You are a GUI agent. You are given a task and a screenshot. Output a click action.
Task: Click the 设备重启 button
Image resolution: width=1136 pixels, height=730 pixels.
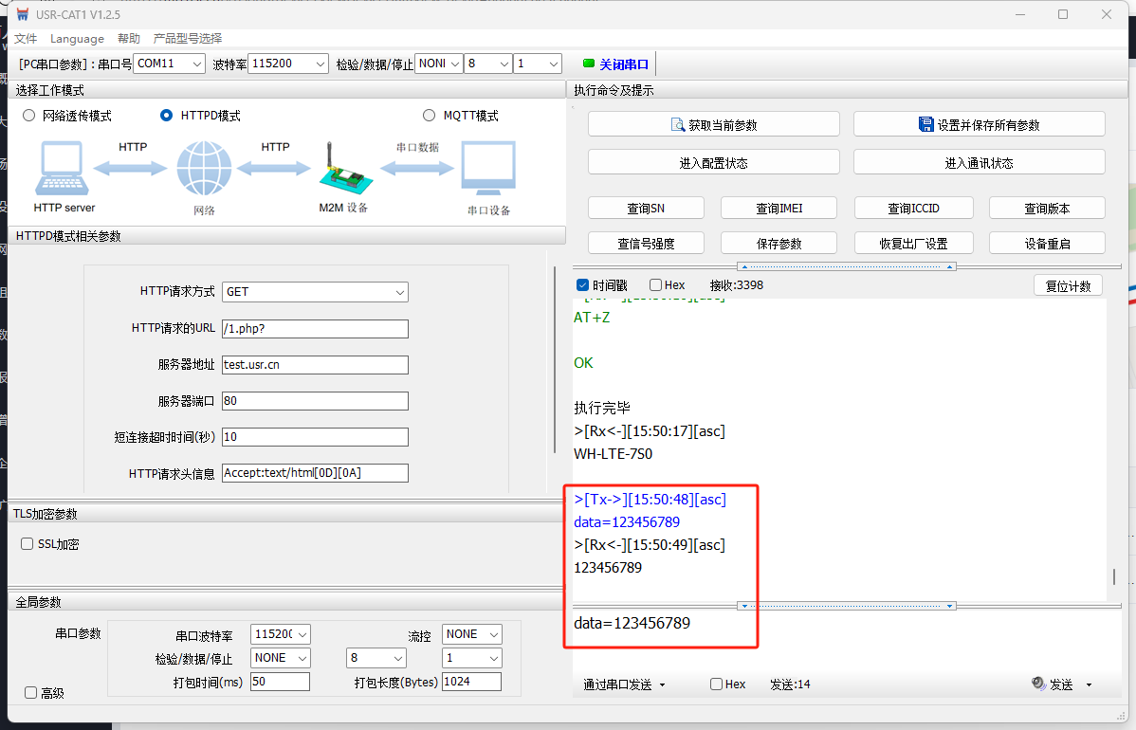[1047, 244]
